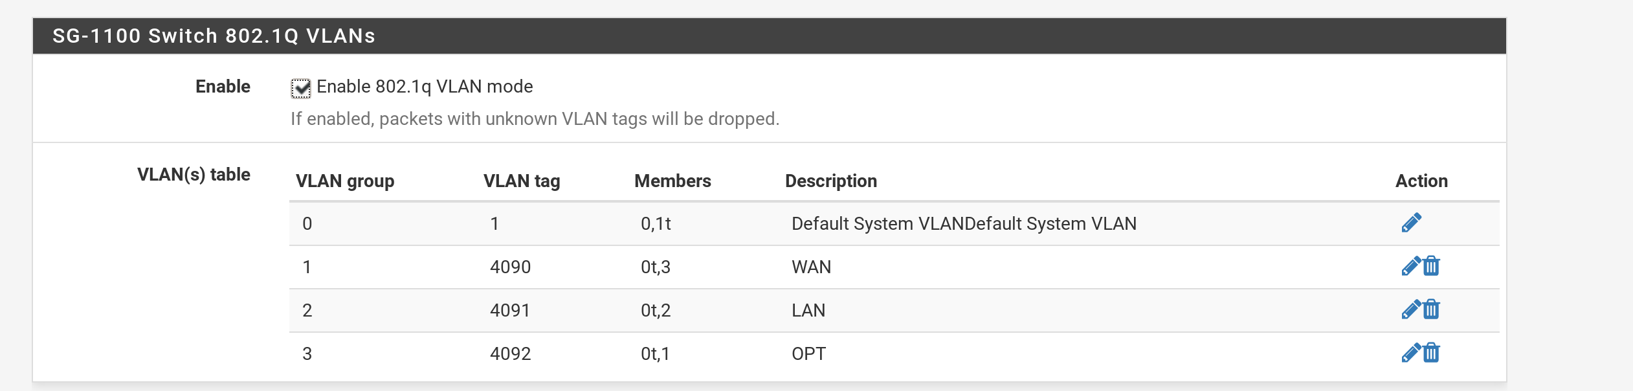
Task: Click the OPT description cell
Action: (x=809, y=353)
